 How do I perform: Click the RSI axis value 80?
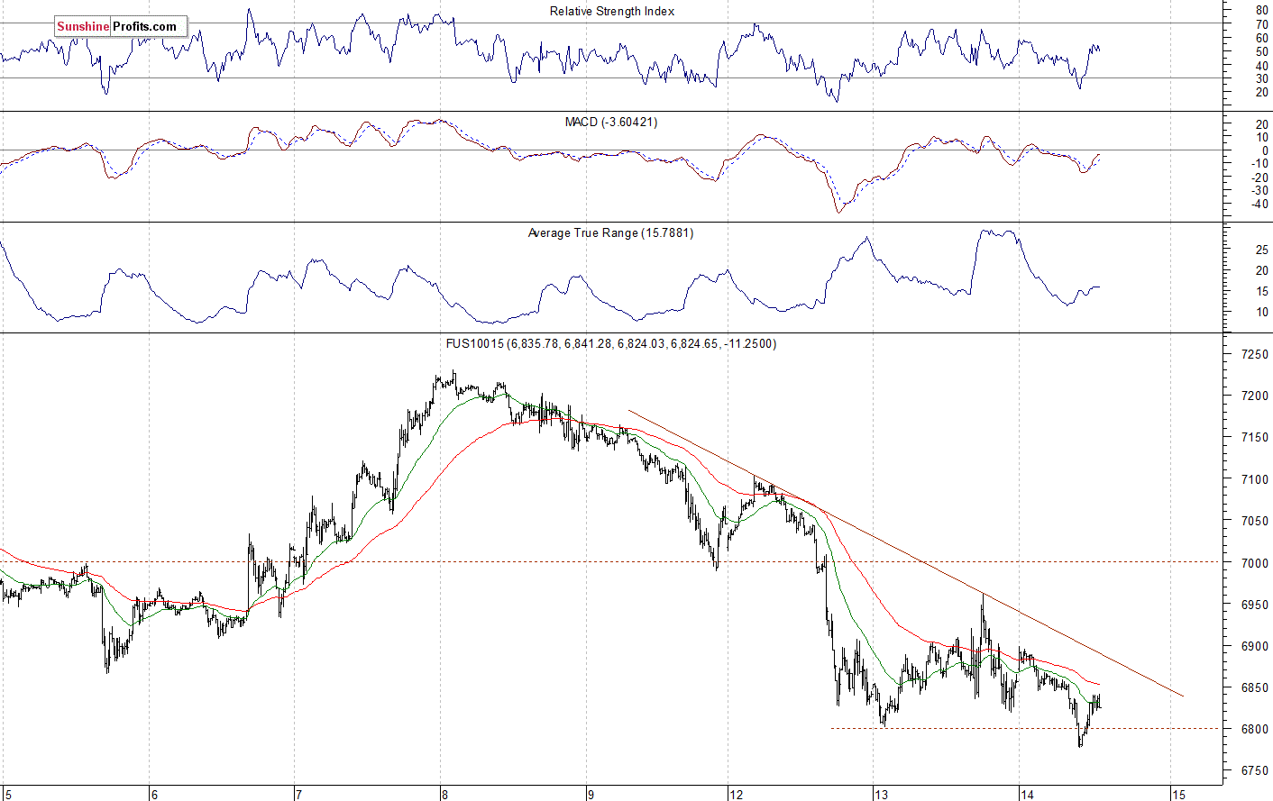point(1262,10)
